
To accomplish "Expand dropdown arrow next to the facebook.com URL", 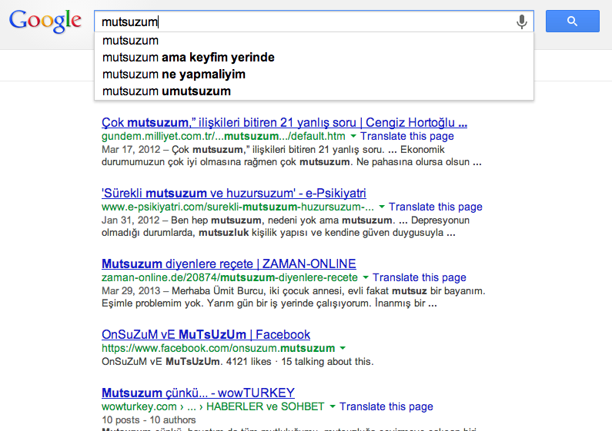I will click(x=343, y=347).
